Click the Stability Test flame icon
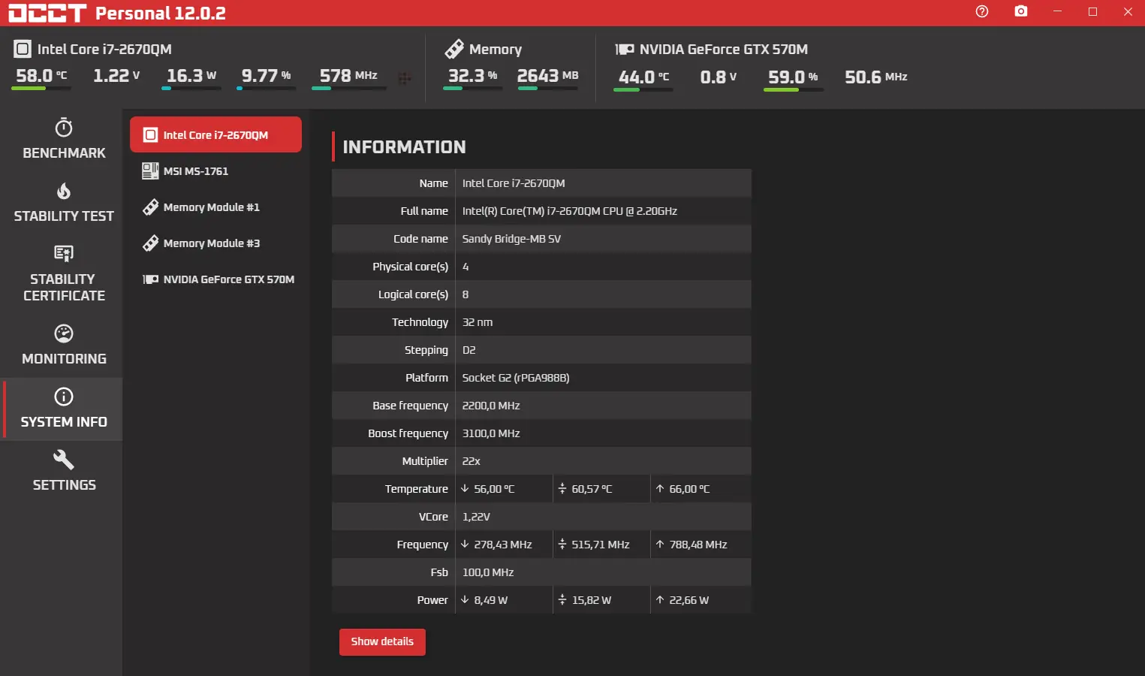 [64, 191]
